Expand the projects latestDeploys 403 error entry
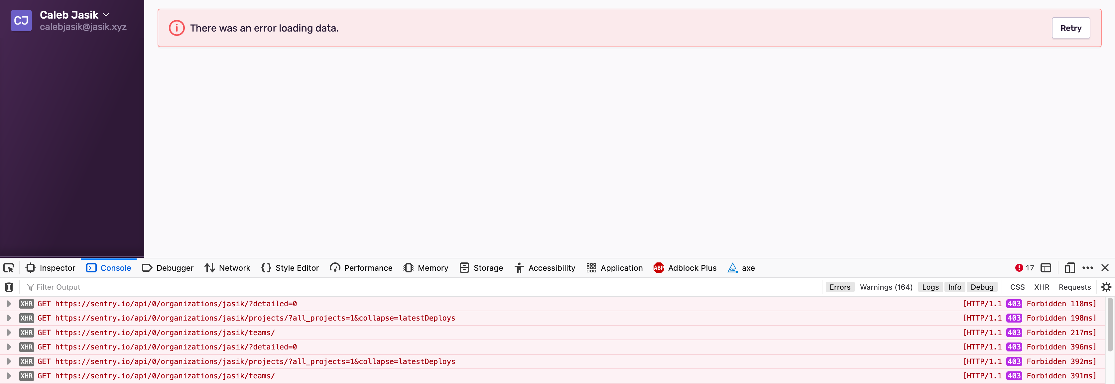This screenshot has width=1115, height=384. [9, 318]
